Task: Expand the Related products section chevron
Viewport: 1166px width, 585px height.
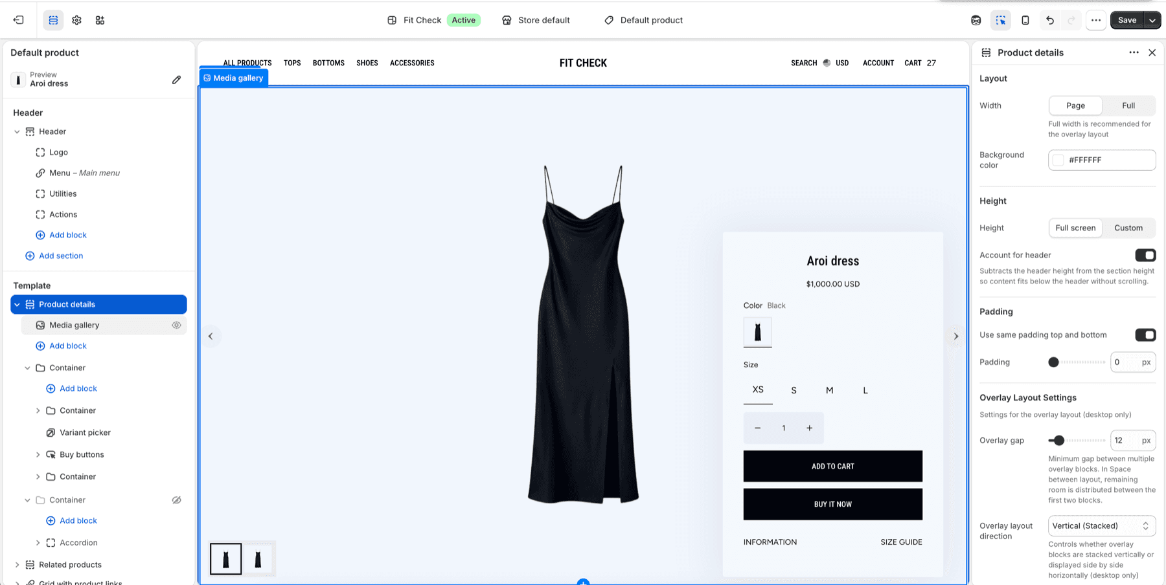Action: click(17, 564)
